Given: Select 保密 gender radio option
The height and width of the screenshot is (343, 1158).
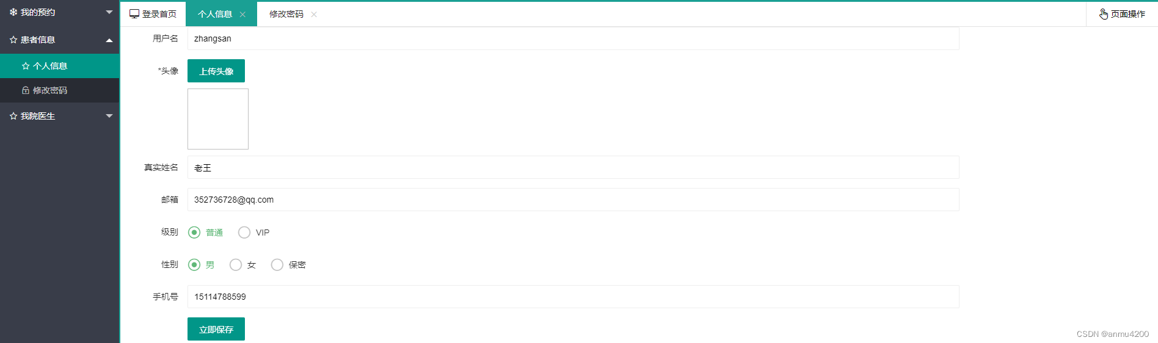Looking at the screenshot, I should pos(277,265).
